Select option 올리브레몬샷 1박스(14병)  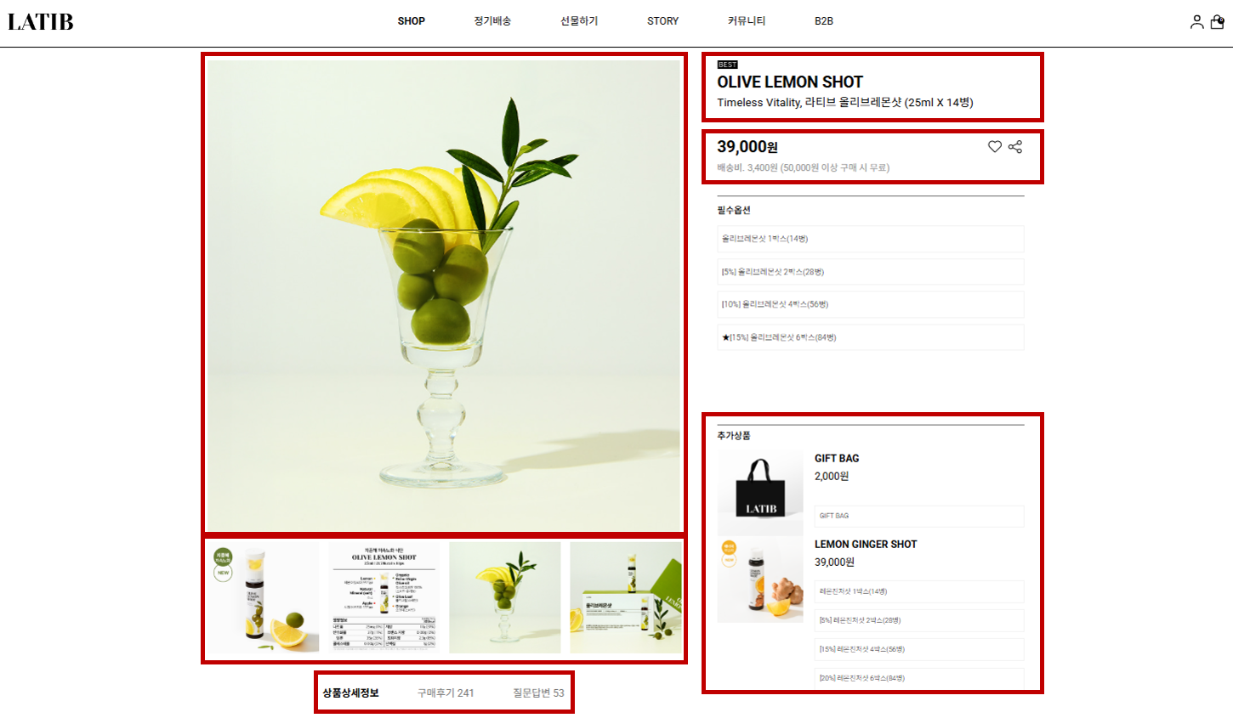click(871, 239)
